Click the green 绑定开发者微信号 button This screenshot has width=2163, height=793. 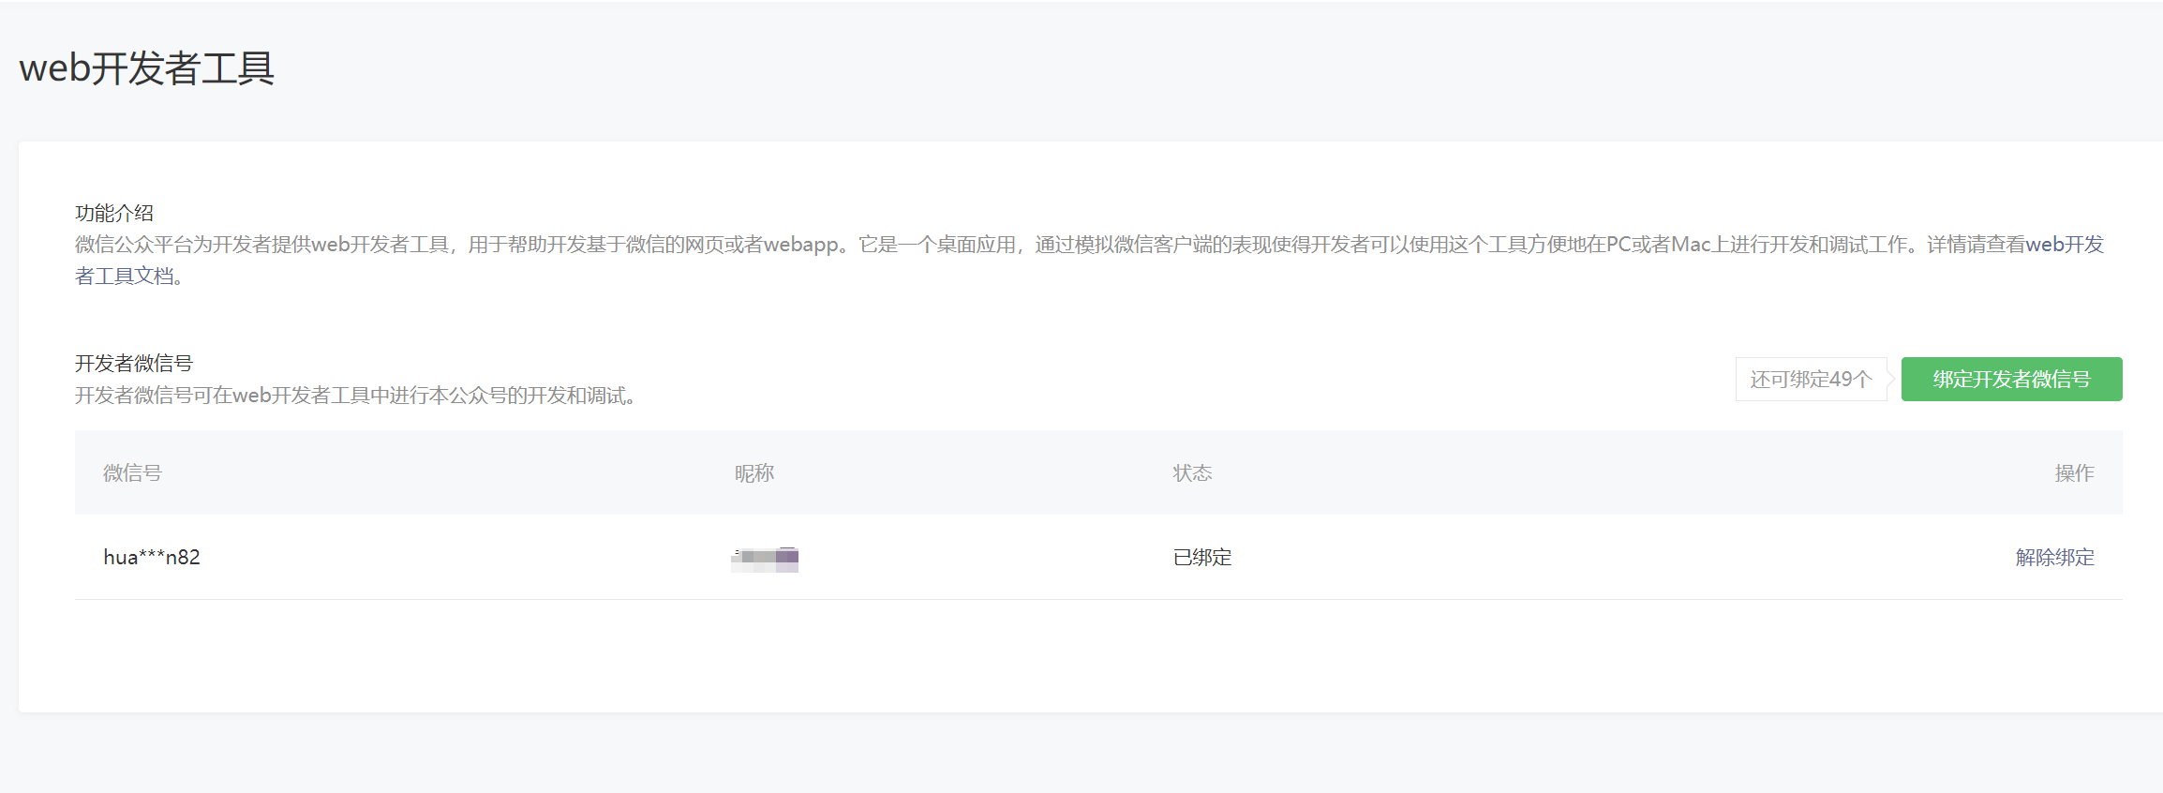(x=2011, y=379)
